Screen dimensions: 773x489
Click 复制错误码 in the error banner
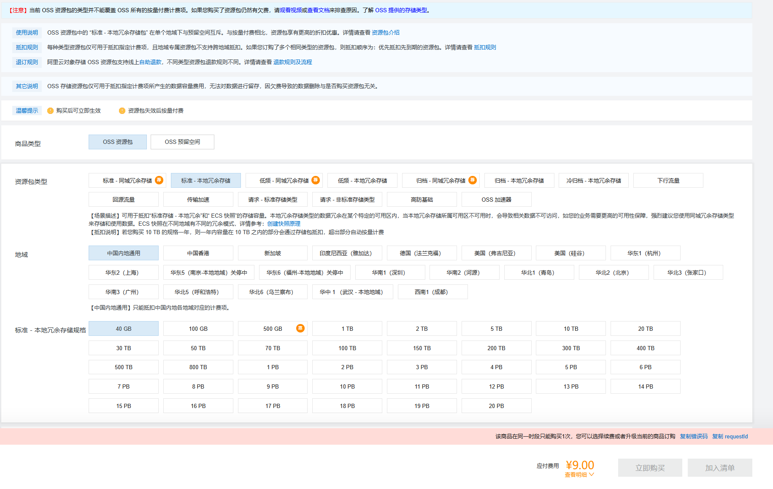[x=693, y=436]
